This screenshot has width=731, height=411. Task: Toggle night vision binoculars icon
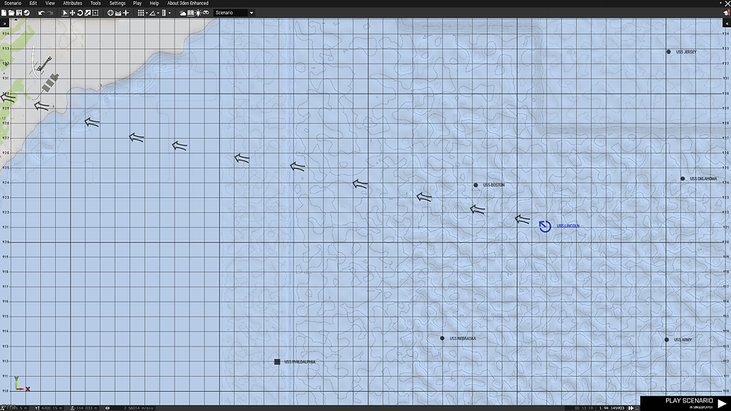click(206, 13)
